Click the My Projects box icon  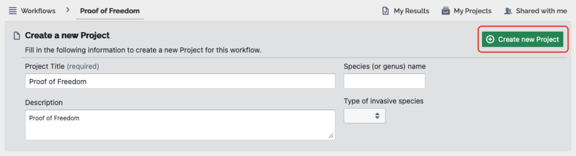(446, 11)
